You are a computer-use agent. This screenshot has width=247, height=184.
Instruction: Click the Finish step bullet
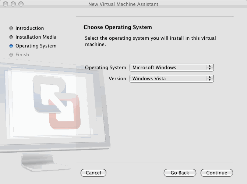point(11,55)
